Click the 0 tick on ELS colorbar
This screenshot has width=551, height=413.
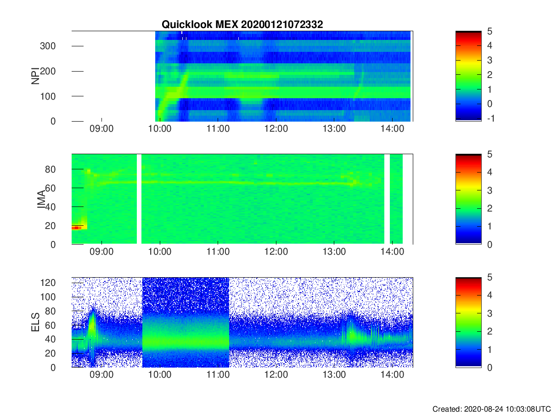click(490, 367)
